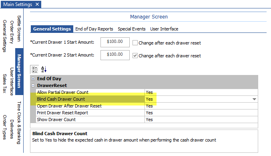271x156 pixels.
Task: Select Allow Partial Drawer Count row
Action: coord(147,92)
